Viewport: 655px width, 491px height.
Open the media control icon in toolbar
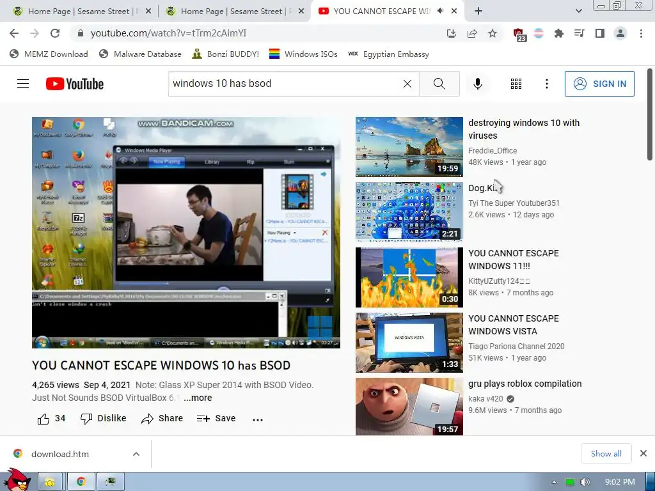[579, 33]
